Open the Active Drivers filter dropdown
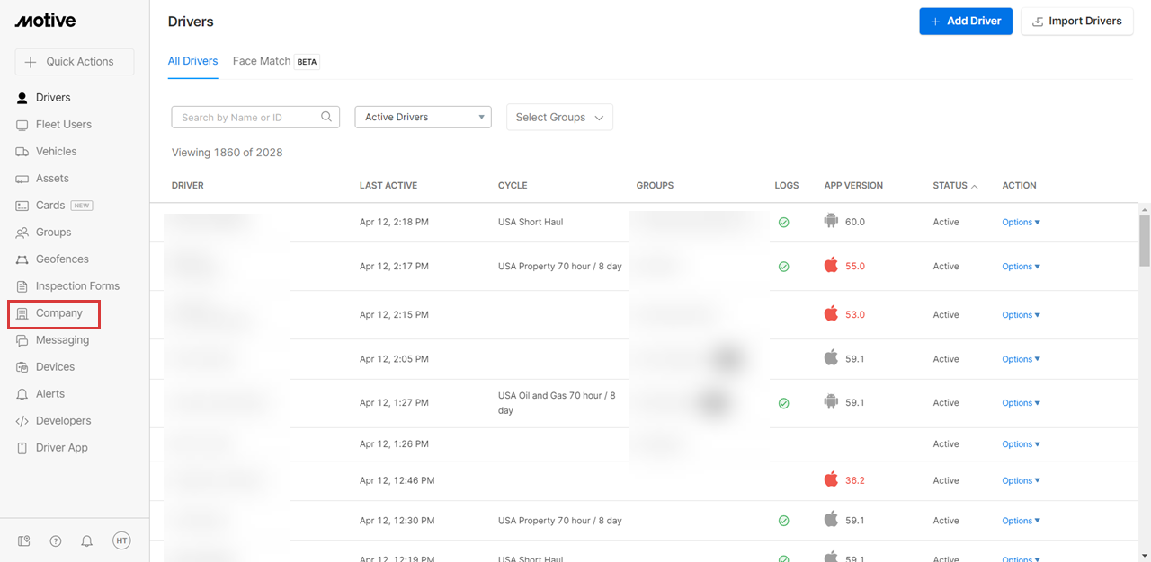The image size is (1151, 562). coord(423,117)
